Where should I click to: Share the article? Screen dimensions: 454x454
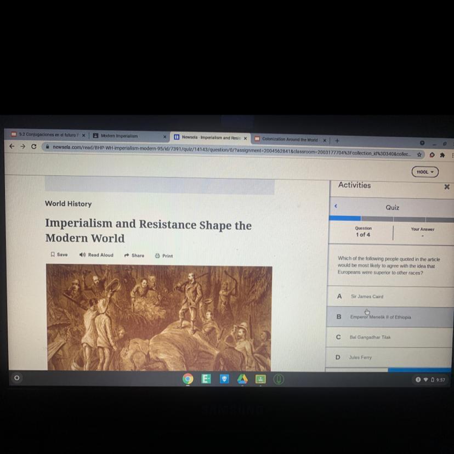pos(134,256)
